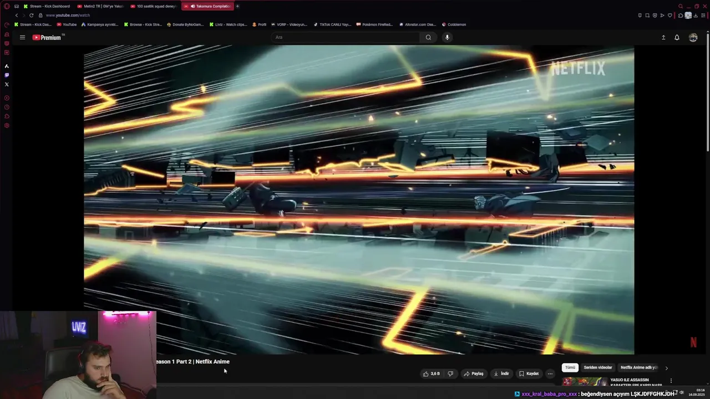Open the system tray volume icon
The image size is (710, 399).
(682, 392)
